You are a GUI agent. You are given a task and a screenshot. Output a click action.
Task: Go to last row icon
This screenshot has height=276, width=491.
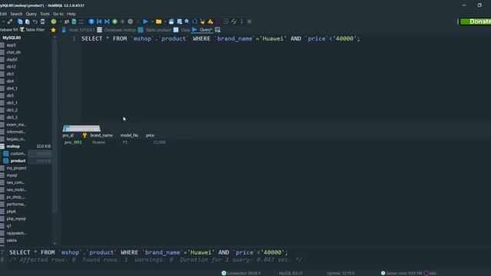107,21
